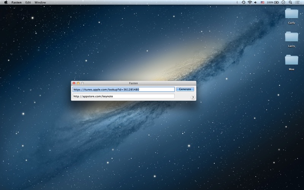Open Notification Center list icon
The width and height of the screenshot is (304, 190).
tap(297, 2)
